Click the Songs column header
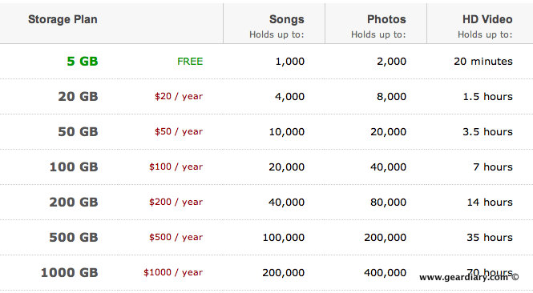This screenshot has width=533, height=293. (x=287, y=19)
